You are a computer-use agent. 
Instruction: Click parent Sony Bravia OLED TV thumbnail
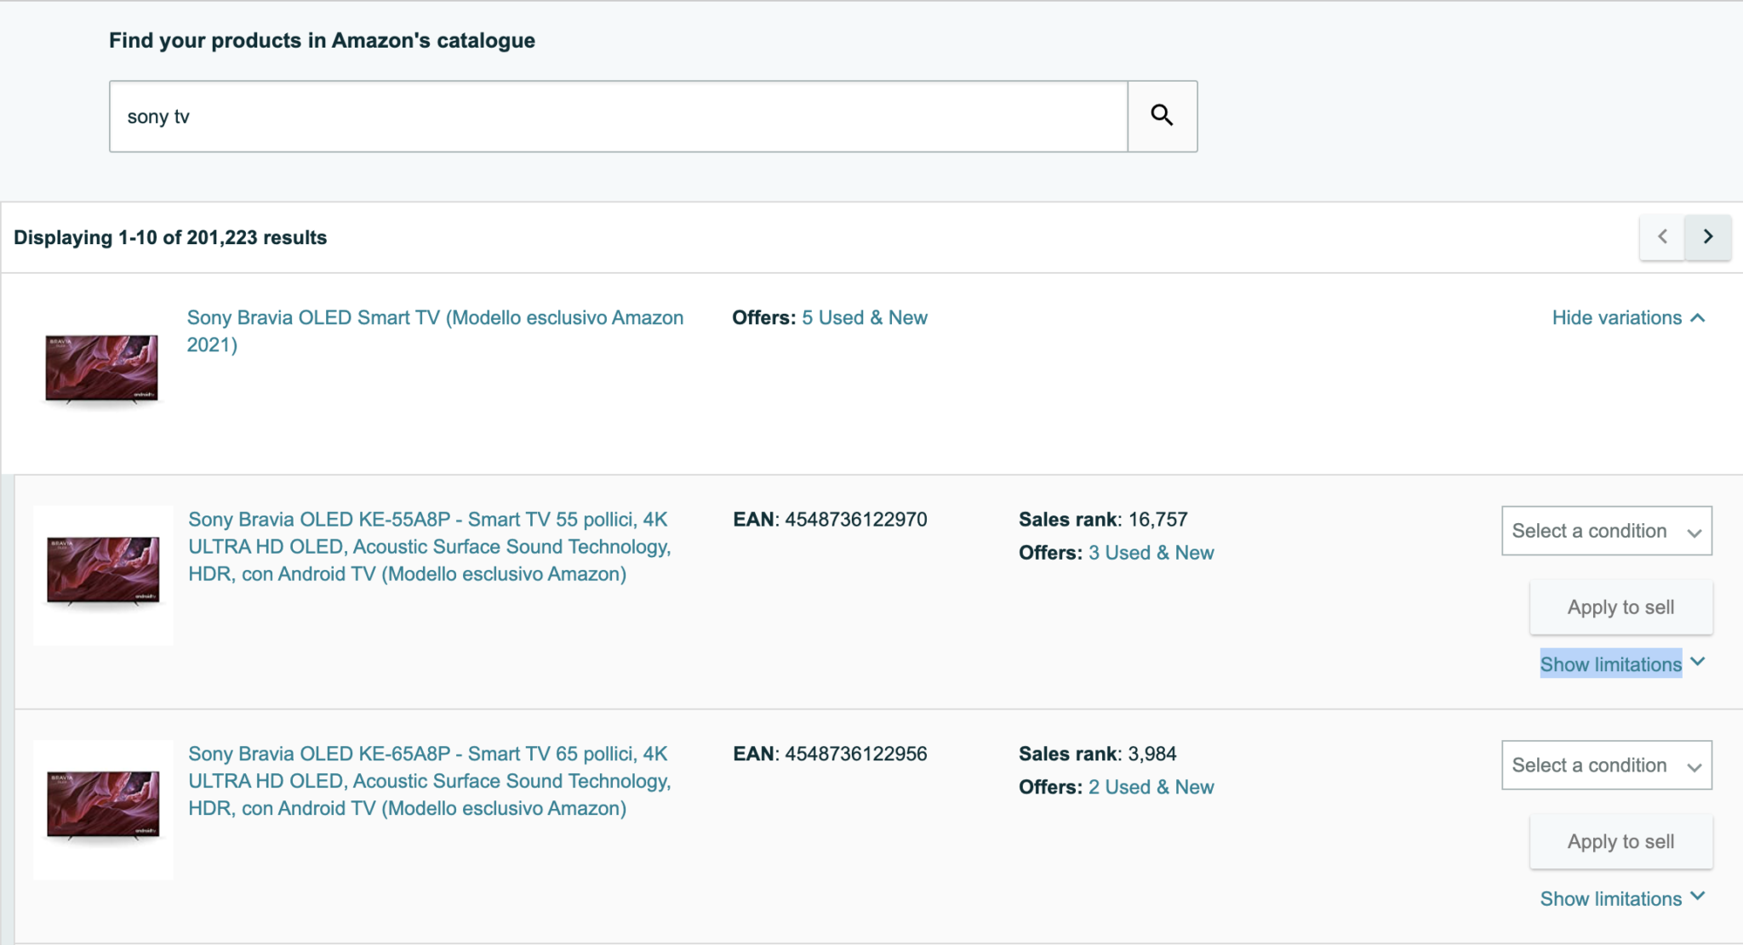click(101, 368)
